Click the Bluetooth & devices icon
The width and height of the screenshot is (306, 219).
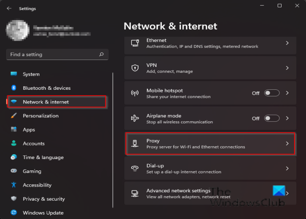tap(14, 88)
